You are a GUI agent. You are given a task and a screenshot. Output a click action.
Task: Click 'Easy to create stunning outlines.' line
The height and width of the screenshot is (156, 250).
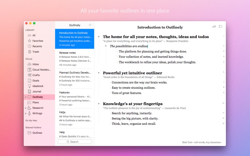click(x=133, y=88)
